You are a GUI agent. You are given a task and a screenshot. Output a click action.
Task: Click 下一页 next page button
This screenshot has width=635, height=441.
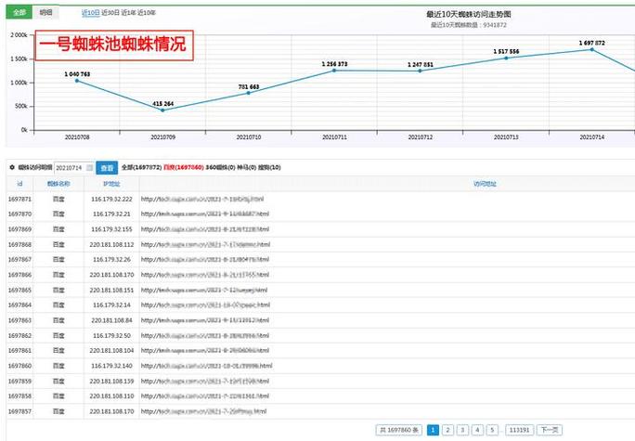pyautogui.click(x=551, y=430)
